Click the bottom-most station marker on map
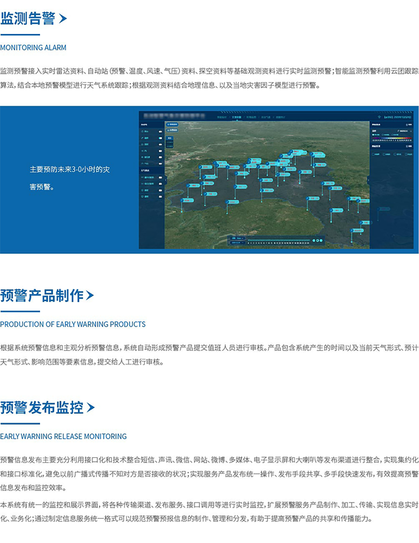419x543 pixels. tap(353, 231)
